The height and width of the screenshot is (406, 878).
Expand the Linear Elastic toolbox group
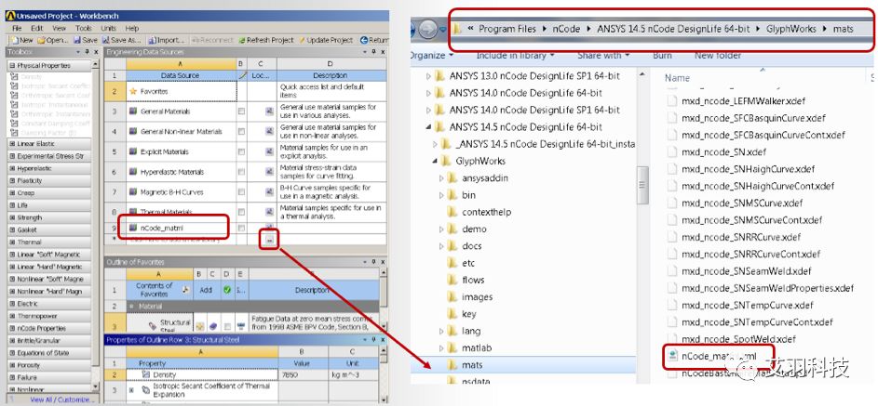point(12,143)
